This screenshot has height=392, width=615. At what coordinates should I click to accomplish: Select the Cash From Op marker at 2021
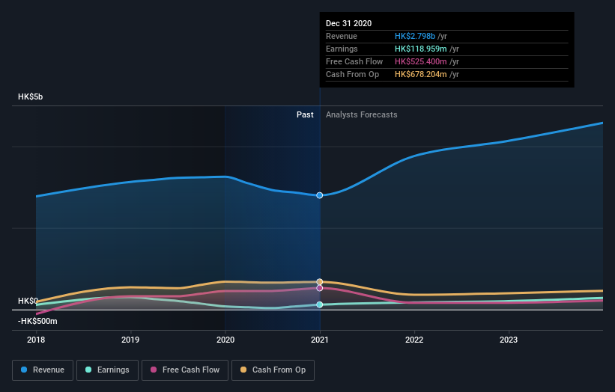coord(320,282)
